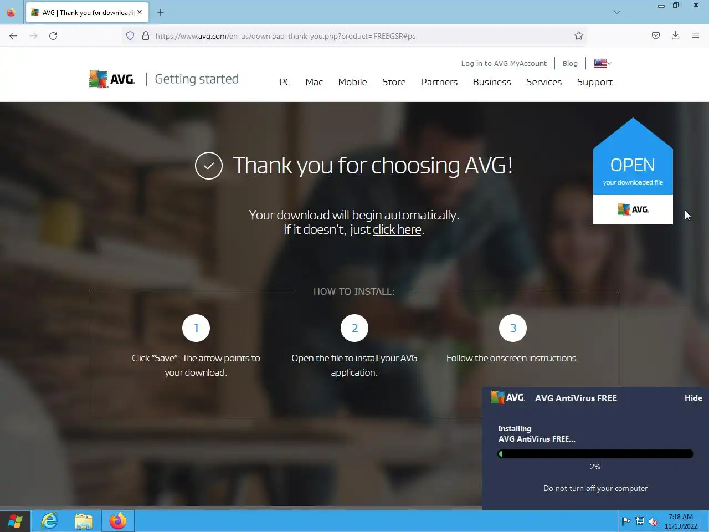The width and height of the screenshot is (709, 532).
Task: Reload the page with refresh icon
Action: 53,36
